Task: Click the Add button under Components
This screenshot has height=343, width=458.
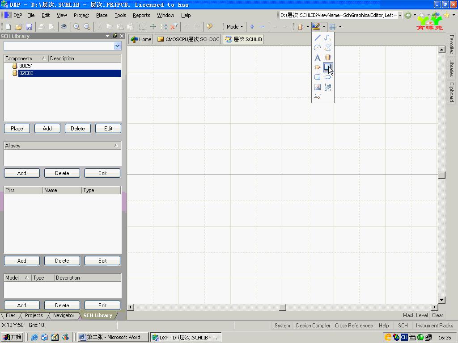Action: [47, 129]
